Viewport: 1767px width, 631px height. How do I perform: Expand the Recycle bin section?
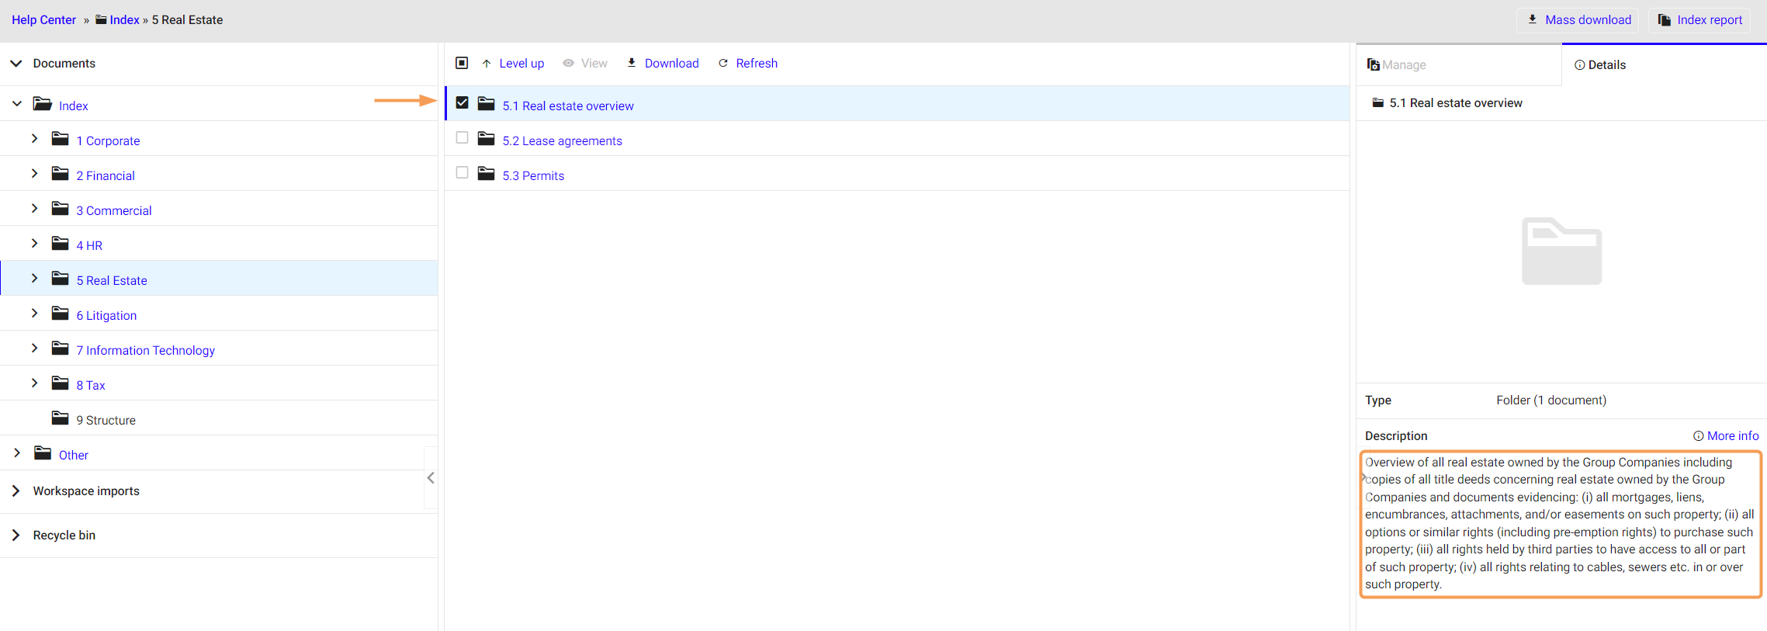tap(16, 535)
